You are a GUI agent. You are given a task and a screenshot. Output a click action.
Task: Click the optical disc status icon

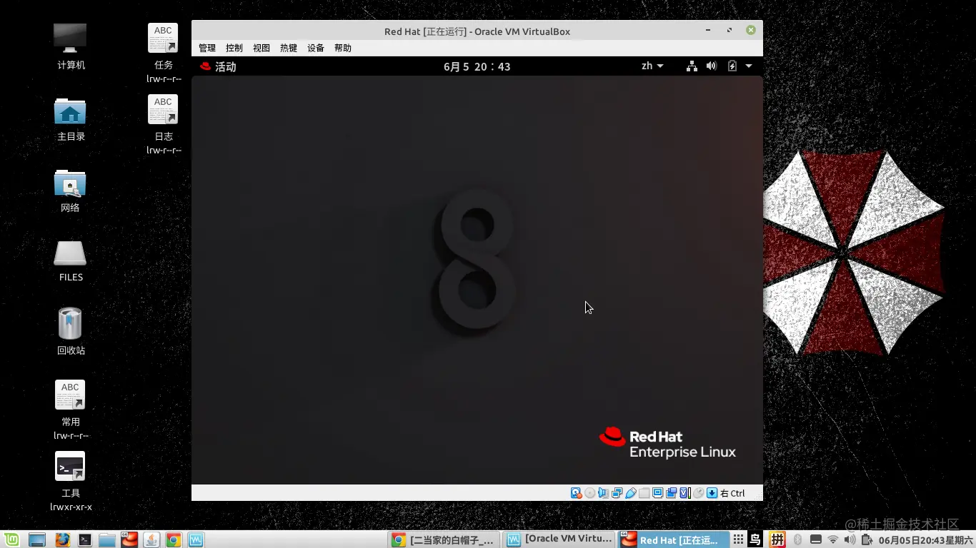(589, 493)
